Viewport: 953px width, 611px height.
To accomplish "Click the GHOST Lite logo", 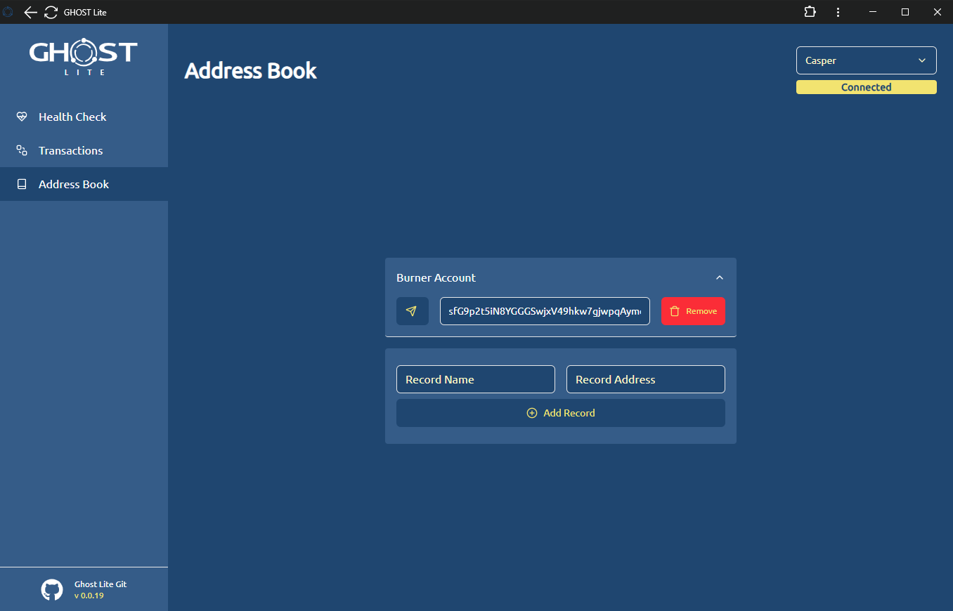I will pos(84,57).
